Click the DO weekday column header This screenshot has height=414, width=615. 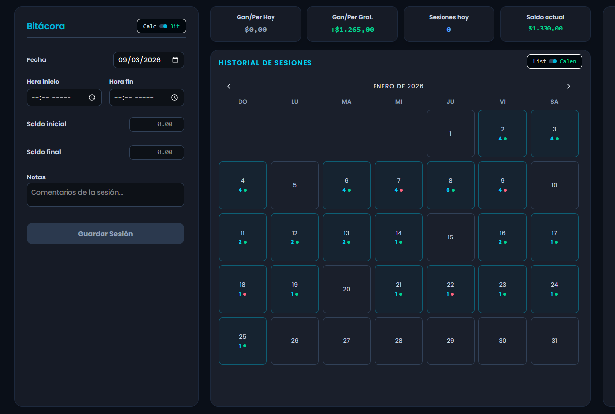tap(242, 102)
